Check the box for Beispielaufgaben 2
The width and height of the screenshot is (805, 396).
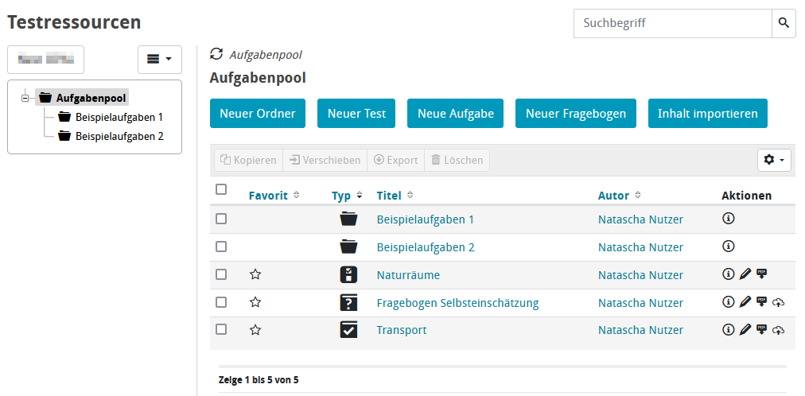[x=221, y=247]
